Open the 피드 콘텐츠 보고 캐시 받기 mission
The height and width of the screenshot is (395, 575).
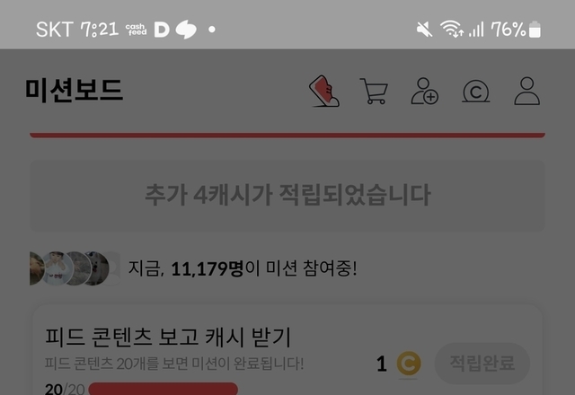pyautogui.click(x=168, y=337)
